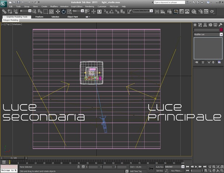The image size is (224, 173).
Task: Expand the Modifier List dropdown
Action: click(221, 34)
